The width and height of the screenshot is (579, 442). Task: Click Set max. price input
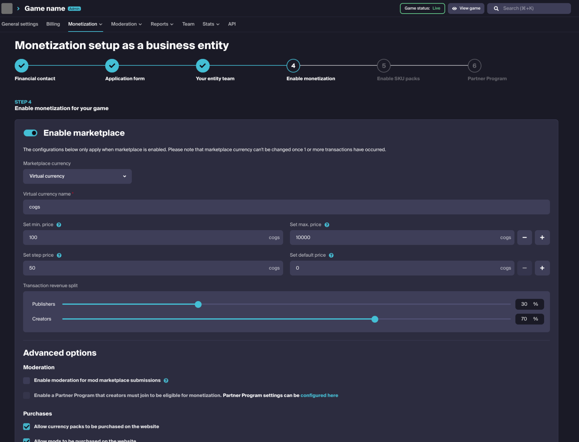pos(402,237)
